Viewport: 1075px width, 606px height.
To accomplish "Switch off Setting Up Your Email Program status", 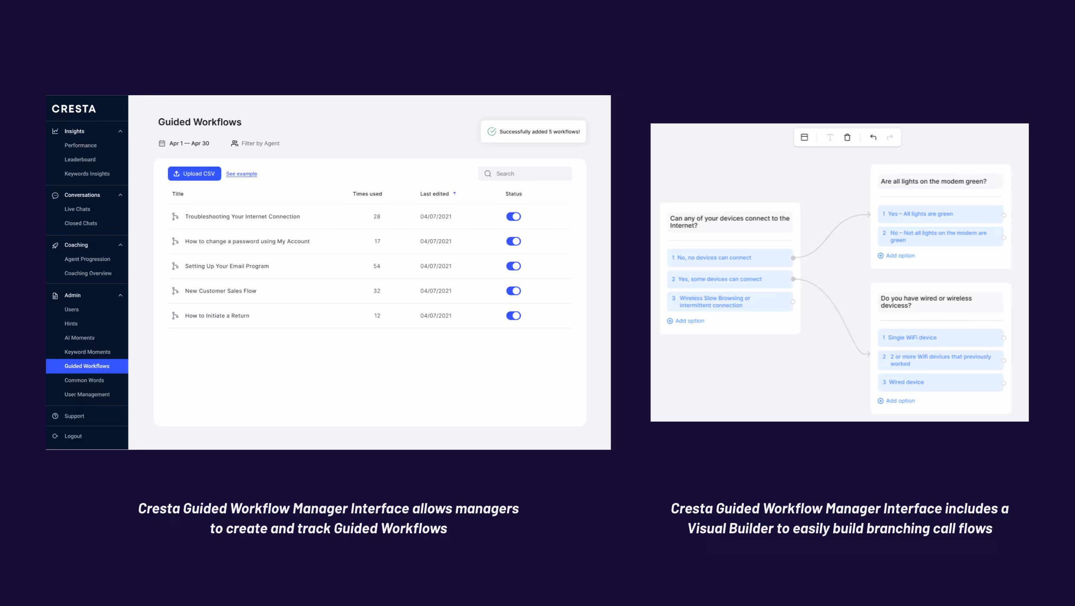I will (x=513, y=266).
